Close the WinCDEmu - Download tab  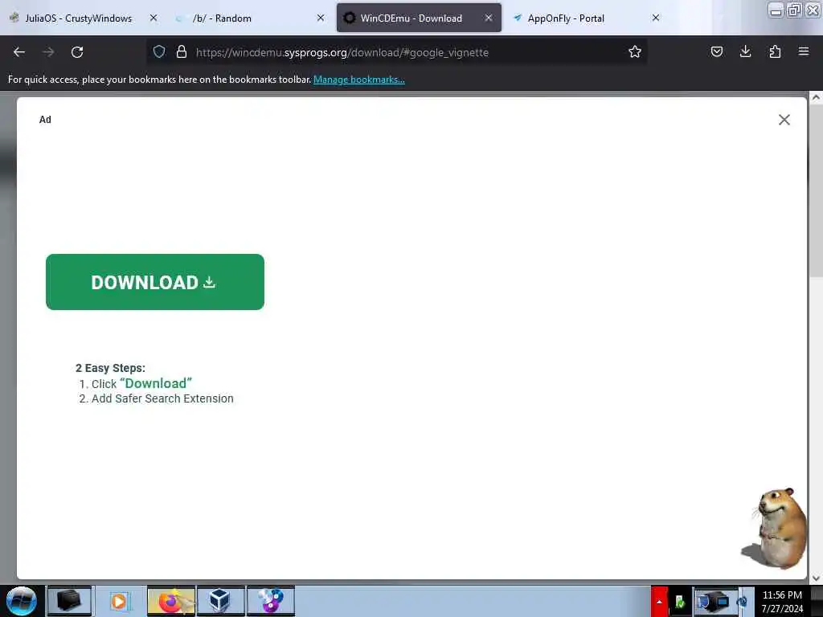(x=489, y=18)
